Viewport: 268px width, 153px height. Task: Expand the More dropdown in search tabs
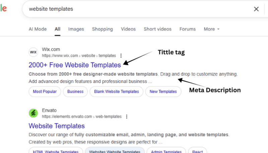point(211,29)
